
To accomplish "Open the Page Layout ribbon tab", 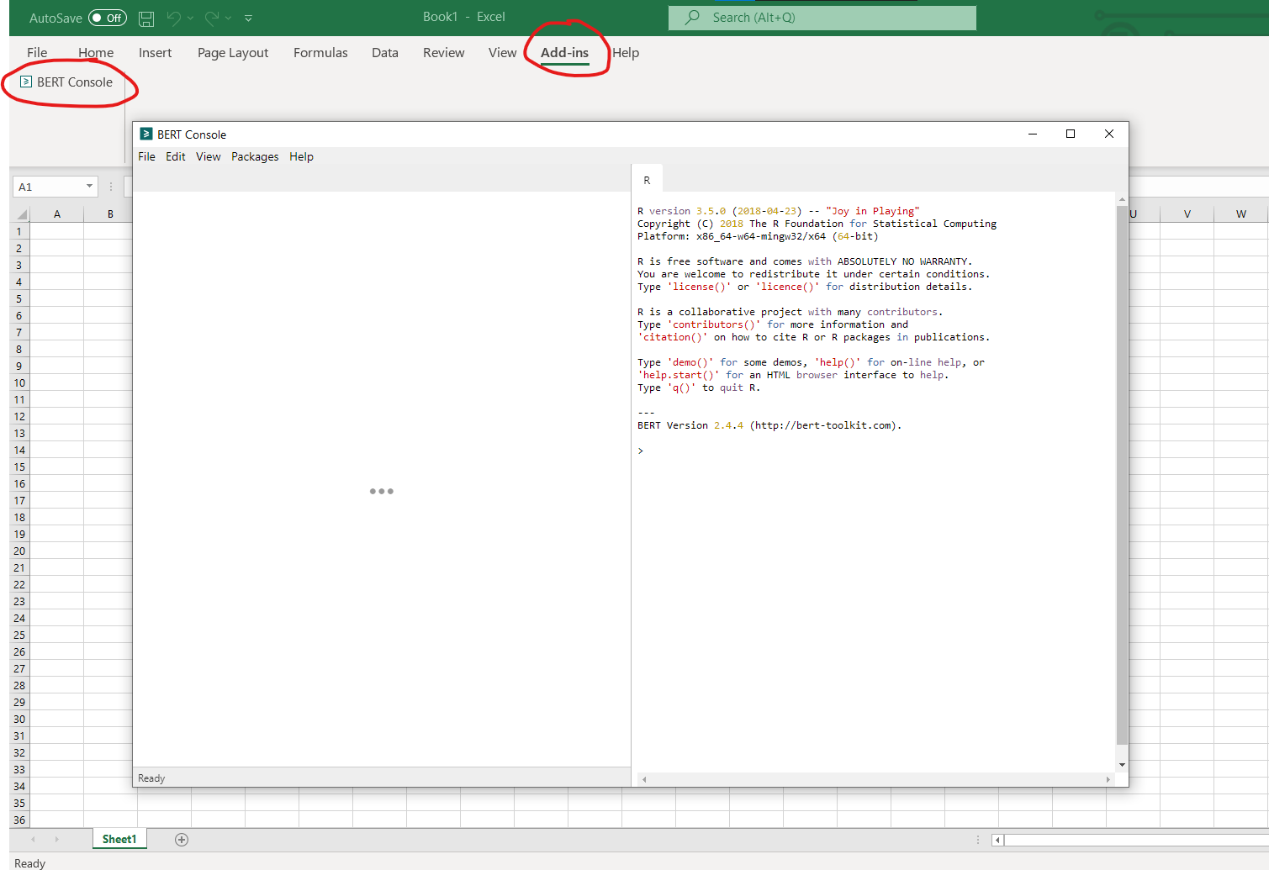I will click(233, 52).
